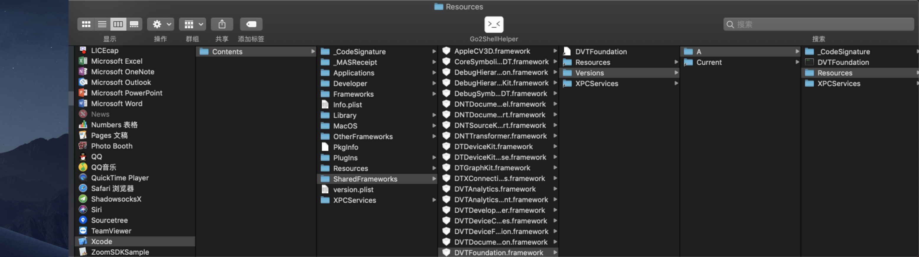Select the Resources folder in version A
The height and width of the screenshot is (257, 919).
(861, 73)
